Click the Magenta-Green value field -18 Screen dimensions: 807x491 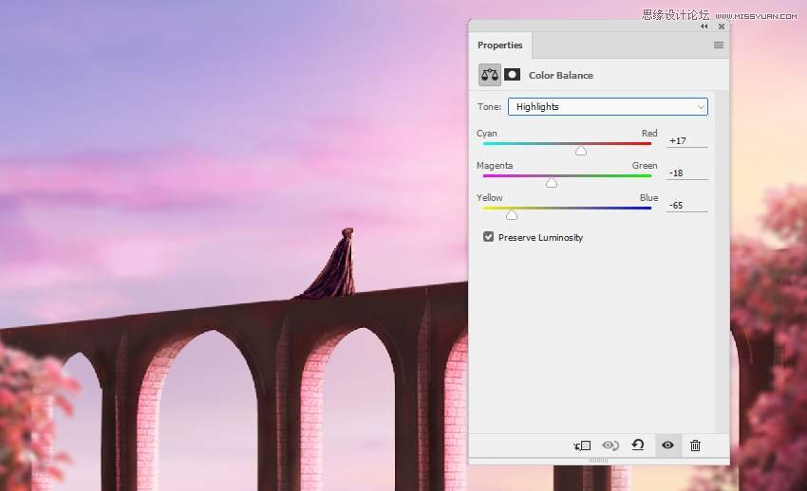click(x=687, y=173)
